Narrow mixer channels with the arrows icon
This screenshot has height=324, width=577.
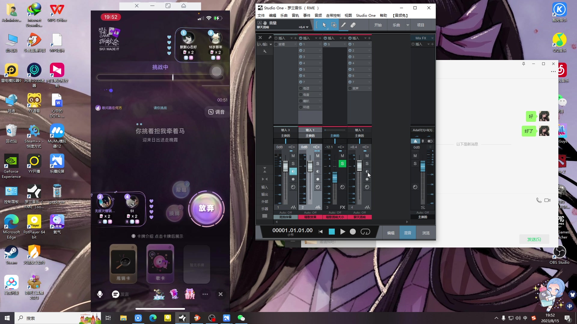[x=265, y=179]
